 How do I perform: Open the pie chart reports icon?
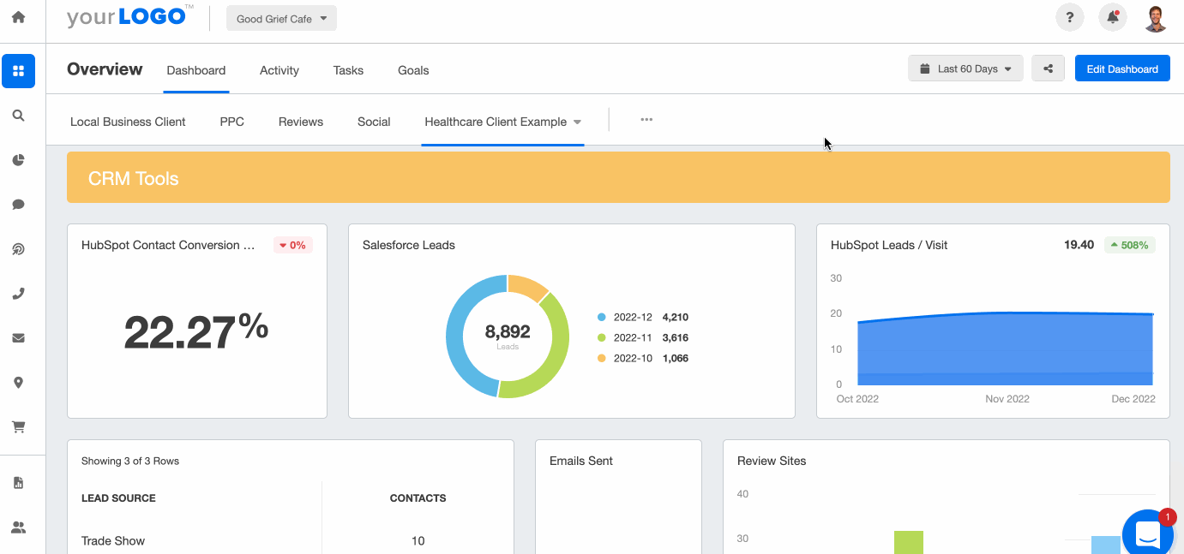18,160
